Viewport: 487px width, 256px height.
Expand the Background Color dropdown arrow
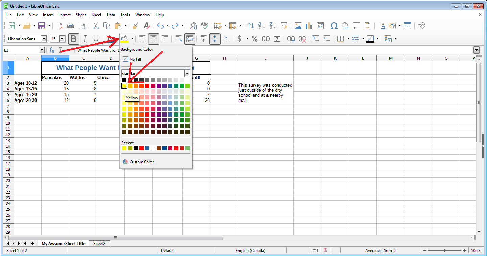point(132,39)
